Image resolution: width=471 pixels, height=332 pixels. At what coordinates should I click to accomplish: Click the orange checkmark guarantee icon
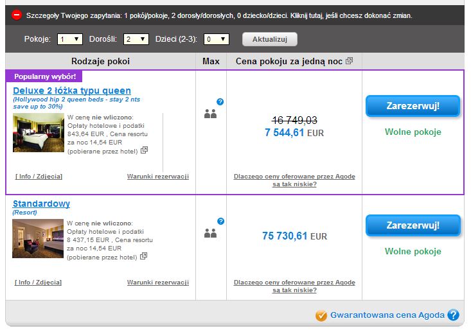321,315
